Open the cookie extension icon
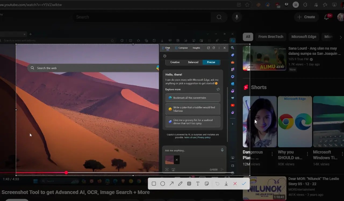The width and height of the screenshot is (344, 201). (x=258, y=5)
